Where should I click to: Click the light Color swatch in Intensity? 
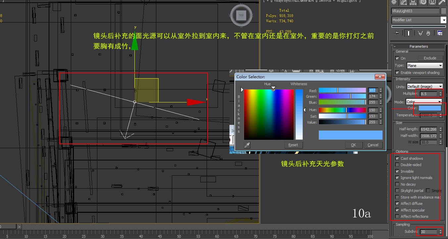(430, 108)
